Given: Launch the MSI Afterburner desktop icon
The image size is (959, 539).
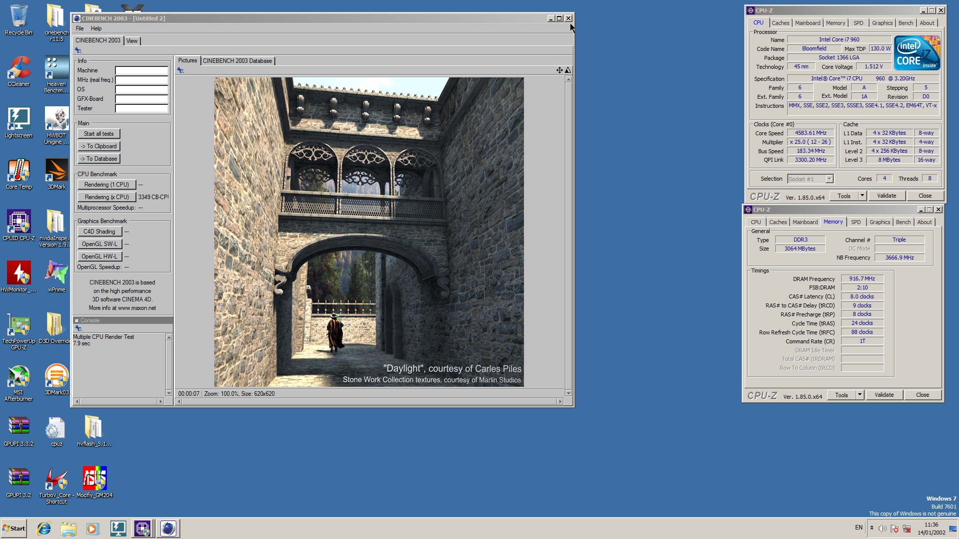Looking at the screenshot, I should [18, 383].
